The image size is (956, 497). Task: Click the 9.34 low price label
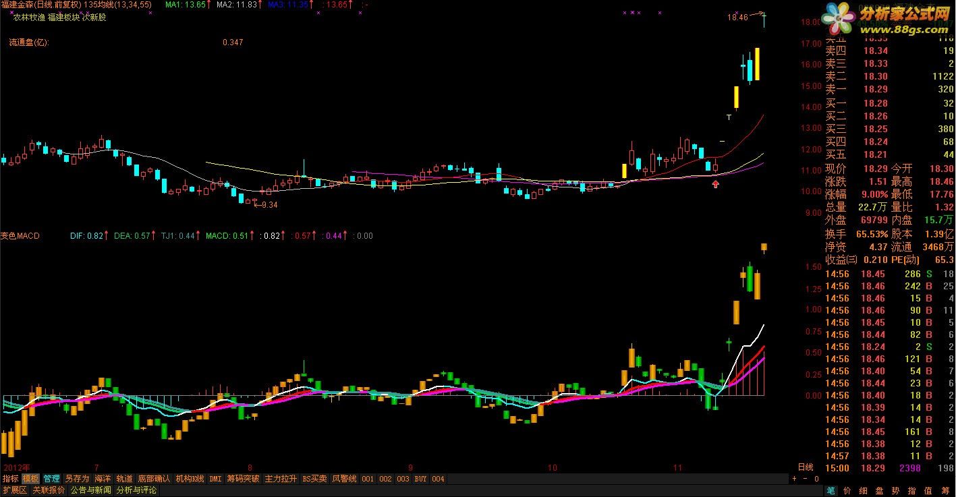coord(269,205)
